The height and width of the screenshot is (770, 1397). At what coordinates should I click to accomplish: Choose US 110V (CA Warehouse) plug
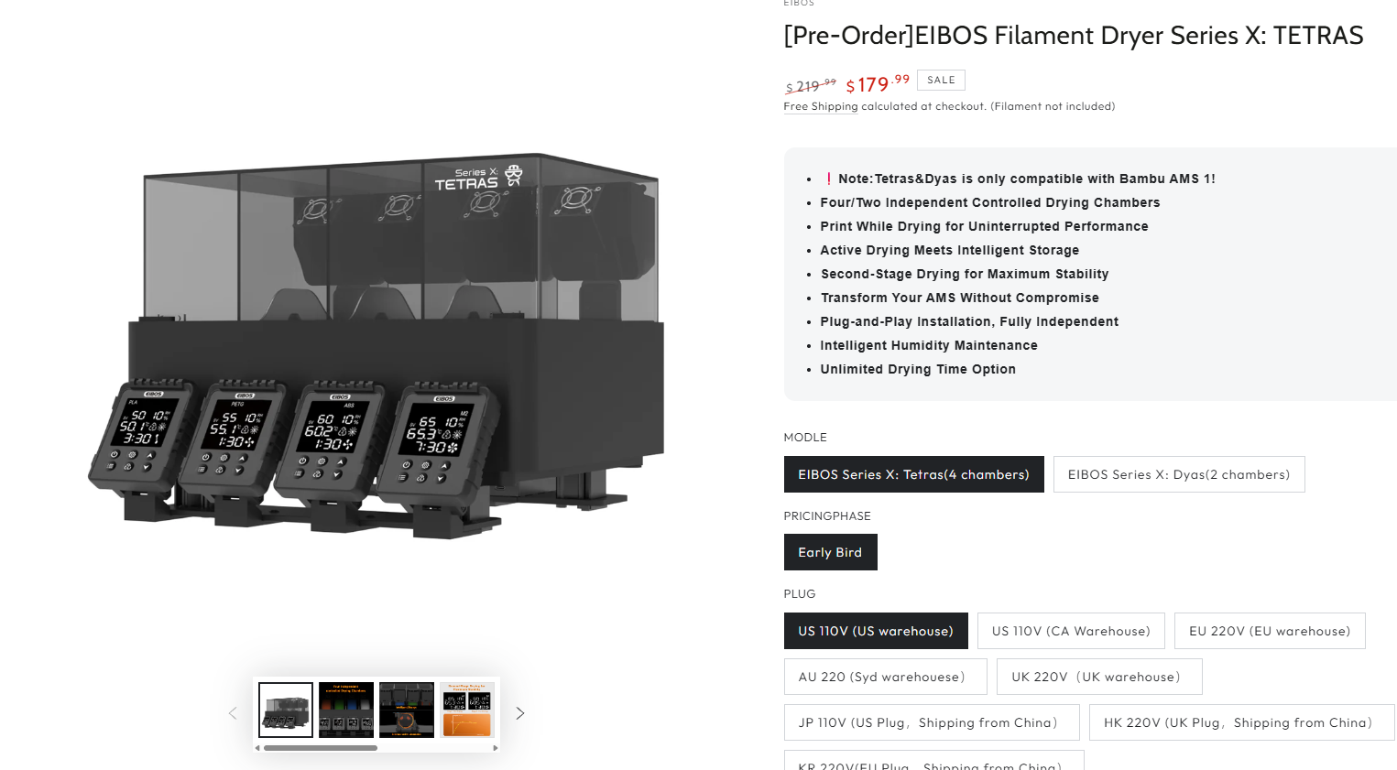1071,631
